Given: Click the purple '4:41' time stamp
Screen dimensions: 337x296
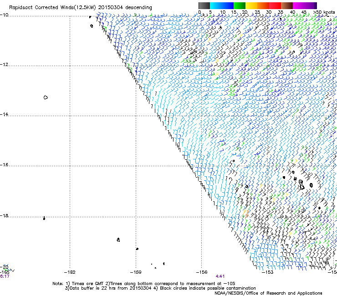Looking at the screenshot, I should (x=220, y=276).
